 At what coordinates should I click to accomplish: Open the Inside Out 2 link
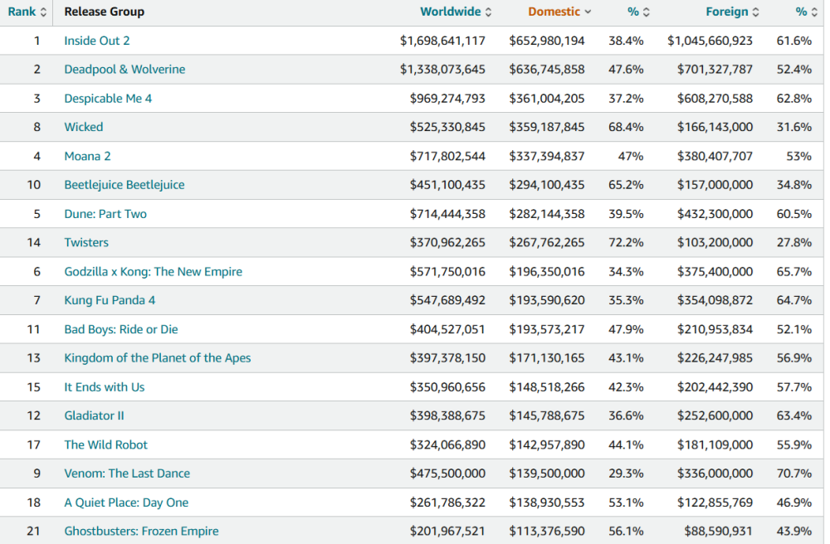coord(97,41)
